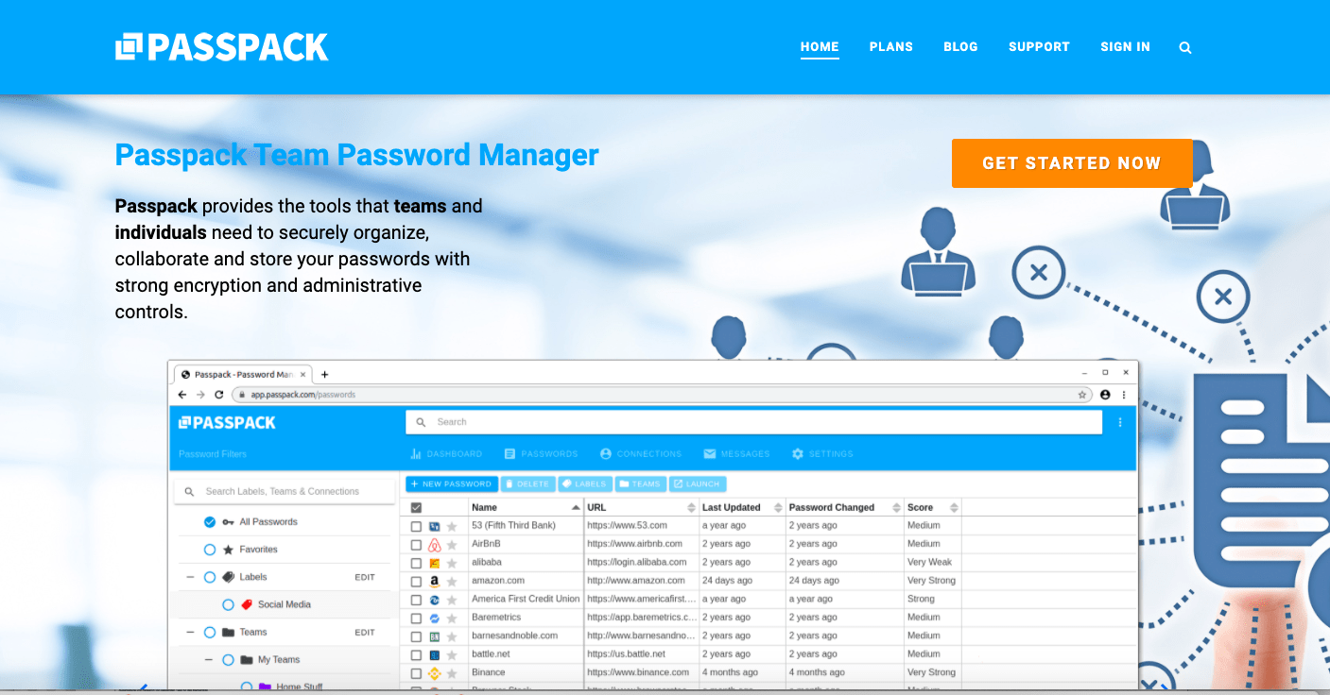Collapse the My Teams subtree
This screenshot has height=695, width=1330.
tap(209, 660)
